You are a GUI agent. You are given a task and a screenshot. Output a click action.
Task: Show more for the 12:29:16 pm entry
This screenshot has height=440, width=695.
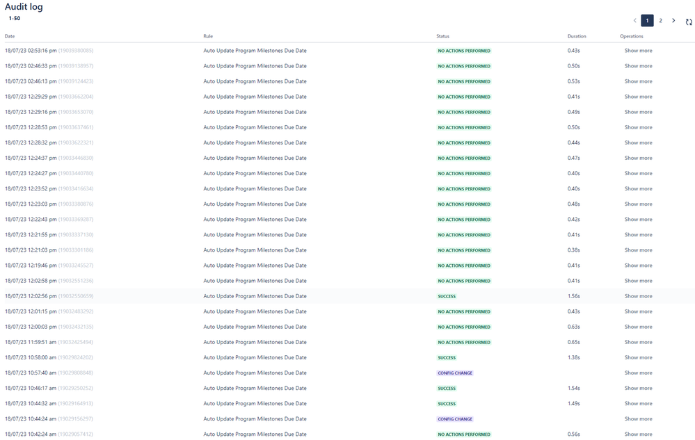(x=638, y=112)
